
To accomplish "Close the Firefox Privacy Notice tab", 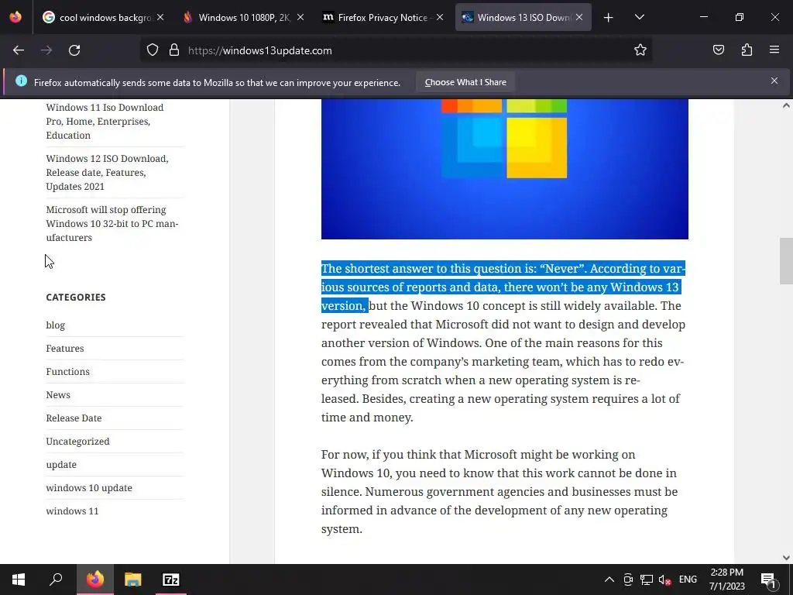I will click(440, 17).
